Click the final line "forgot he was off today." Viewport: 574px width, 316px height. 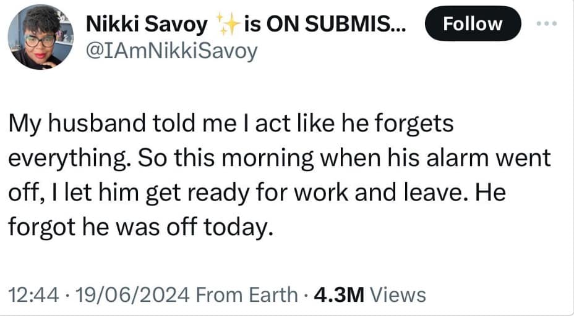pyautogui.click(x=140, y=228)
